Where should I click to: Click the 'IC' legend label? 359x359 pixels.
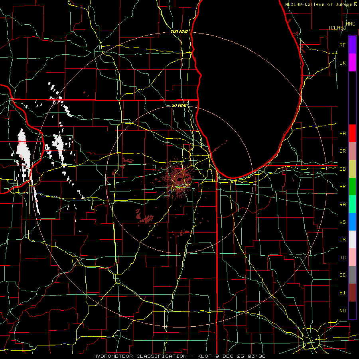pos(343,258)
